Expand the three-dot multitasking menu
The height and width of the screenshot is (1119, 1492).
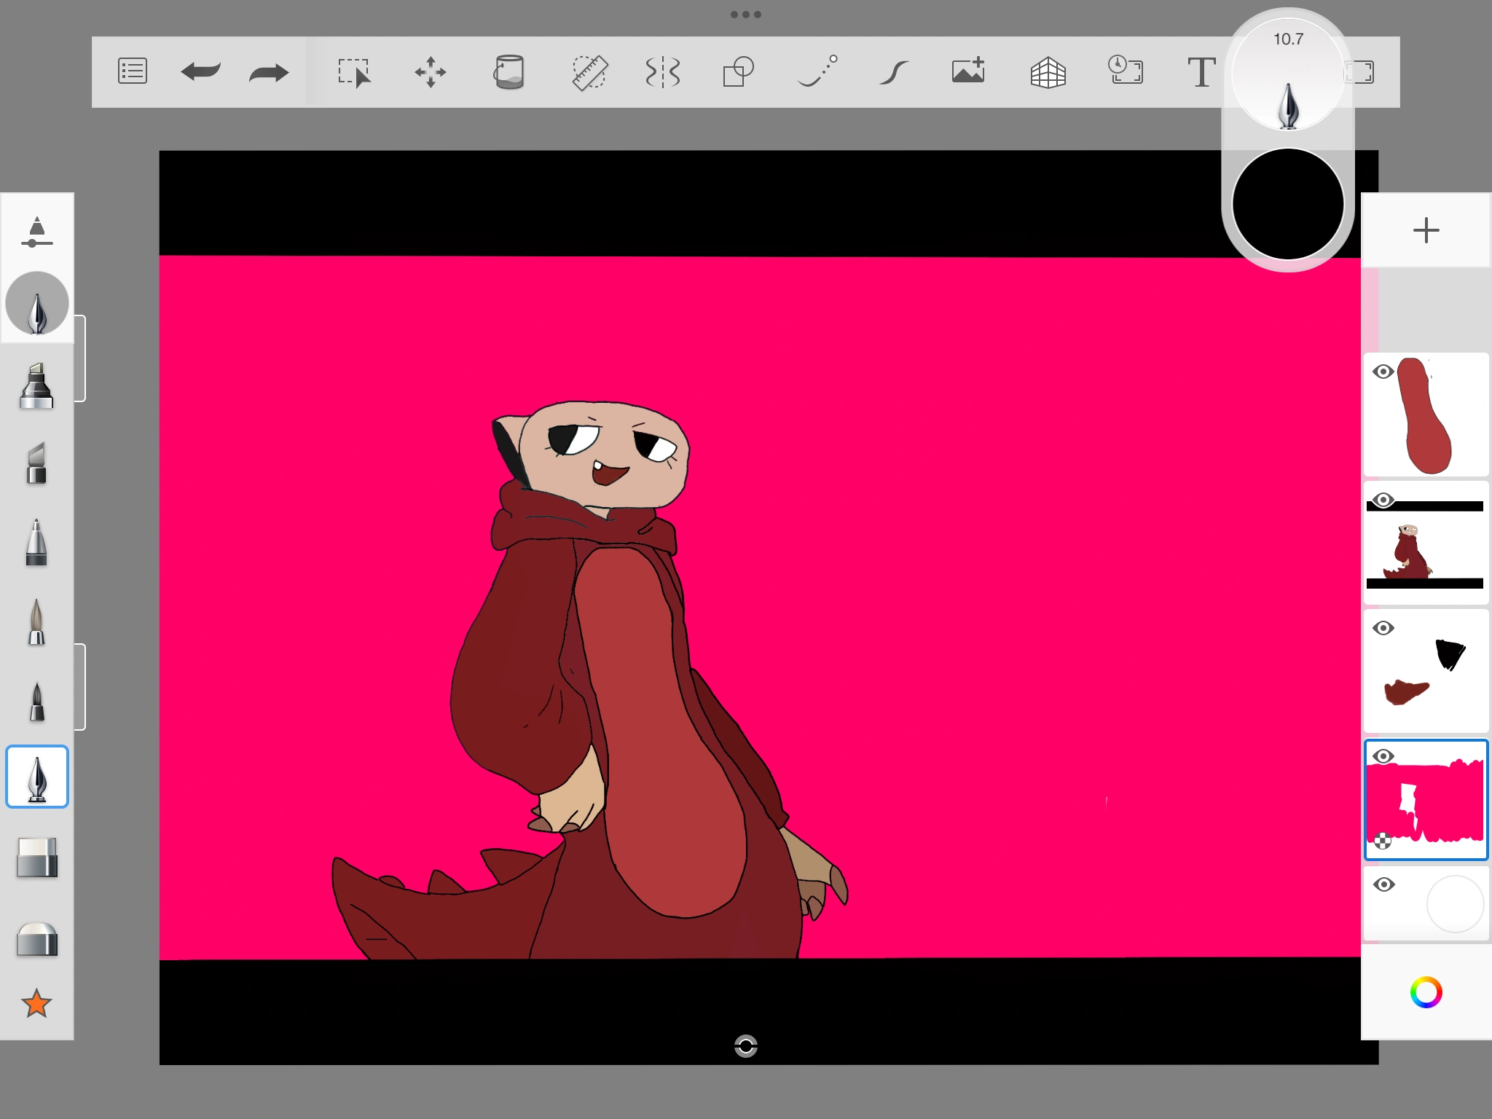tap(746, 15)
